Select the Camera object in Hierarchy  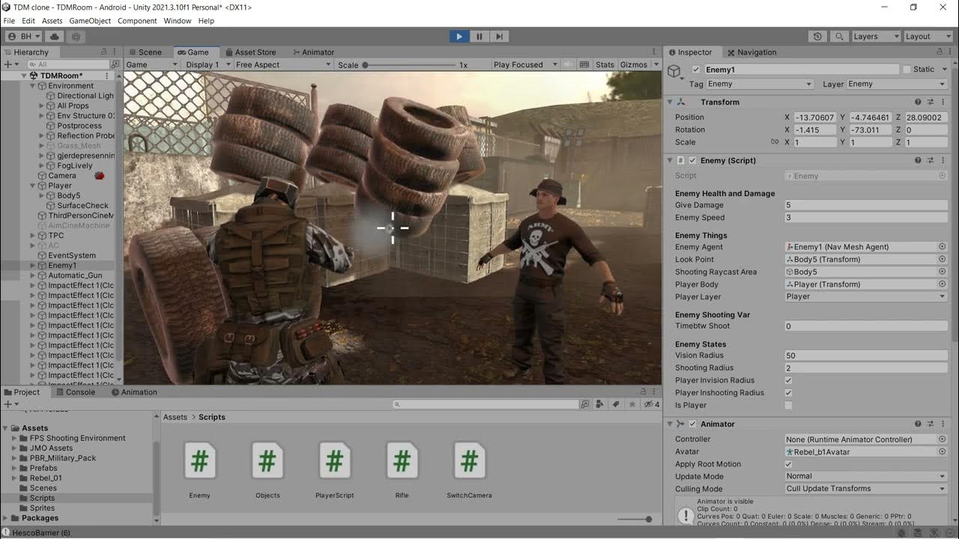[62, 176]
